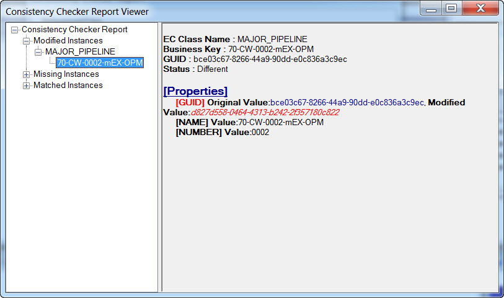This screenshot has height=298, width=504.
Task: Click the [NUMBER] Value 0002 line
Action: [x=223, y=133]
